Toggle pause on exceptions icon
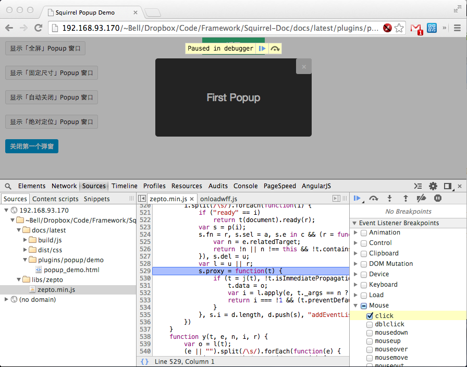Image resolution: width=467 pixels, height=367 pixels. (437, 199)
